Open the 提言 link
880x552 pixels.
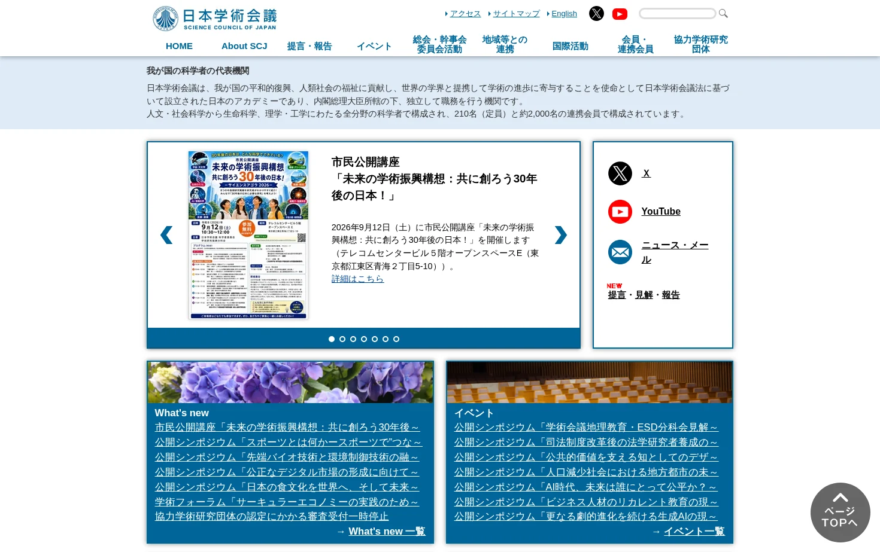(x=617, y=295)
